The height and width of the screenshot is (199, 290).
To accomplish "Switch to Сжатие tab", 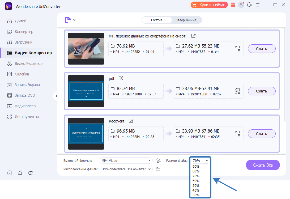I will 157,20.
